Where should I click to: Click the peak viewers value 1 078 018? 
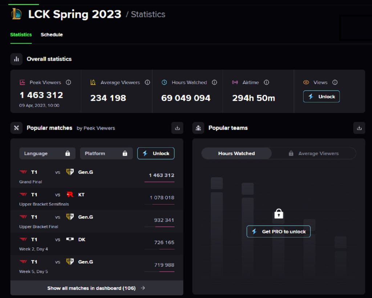tap(162, 197)
